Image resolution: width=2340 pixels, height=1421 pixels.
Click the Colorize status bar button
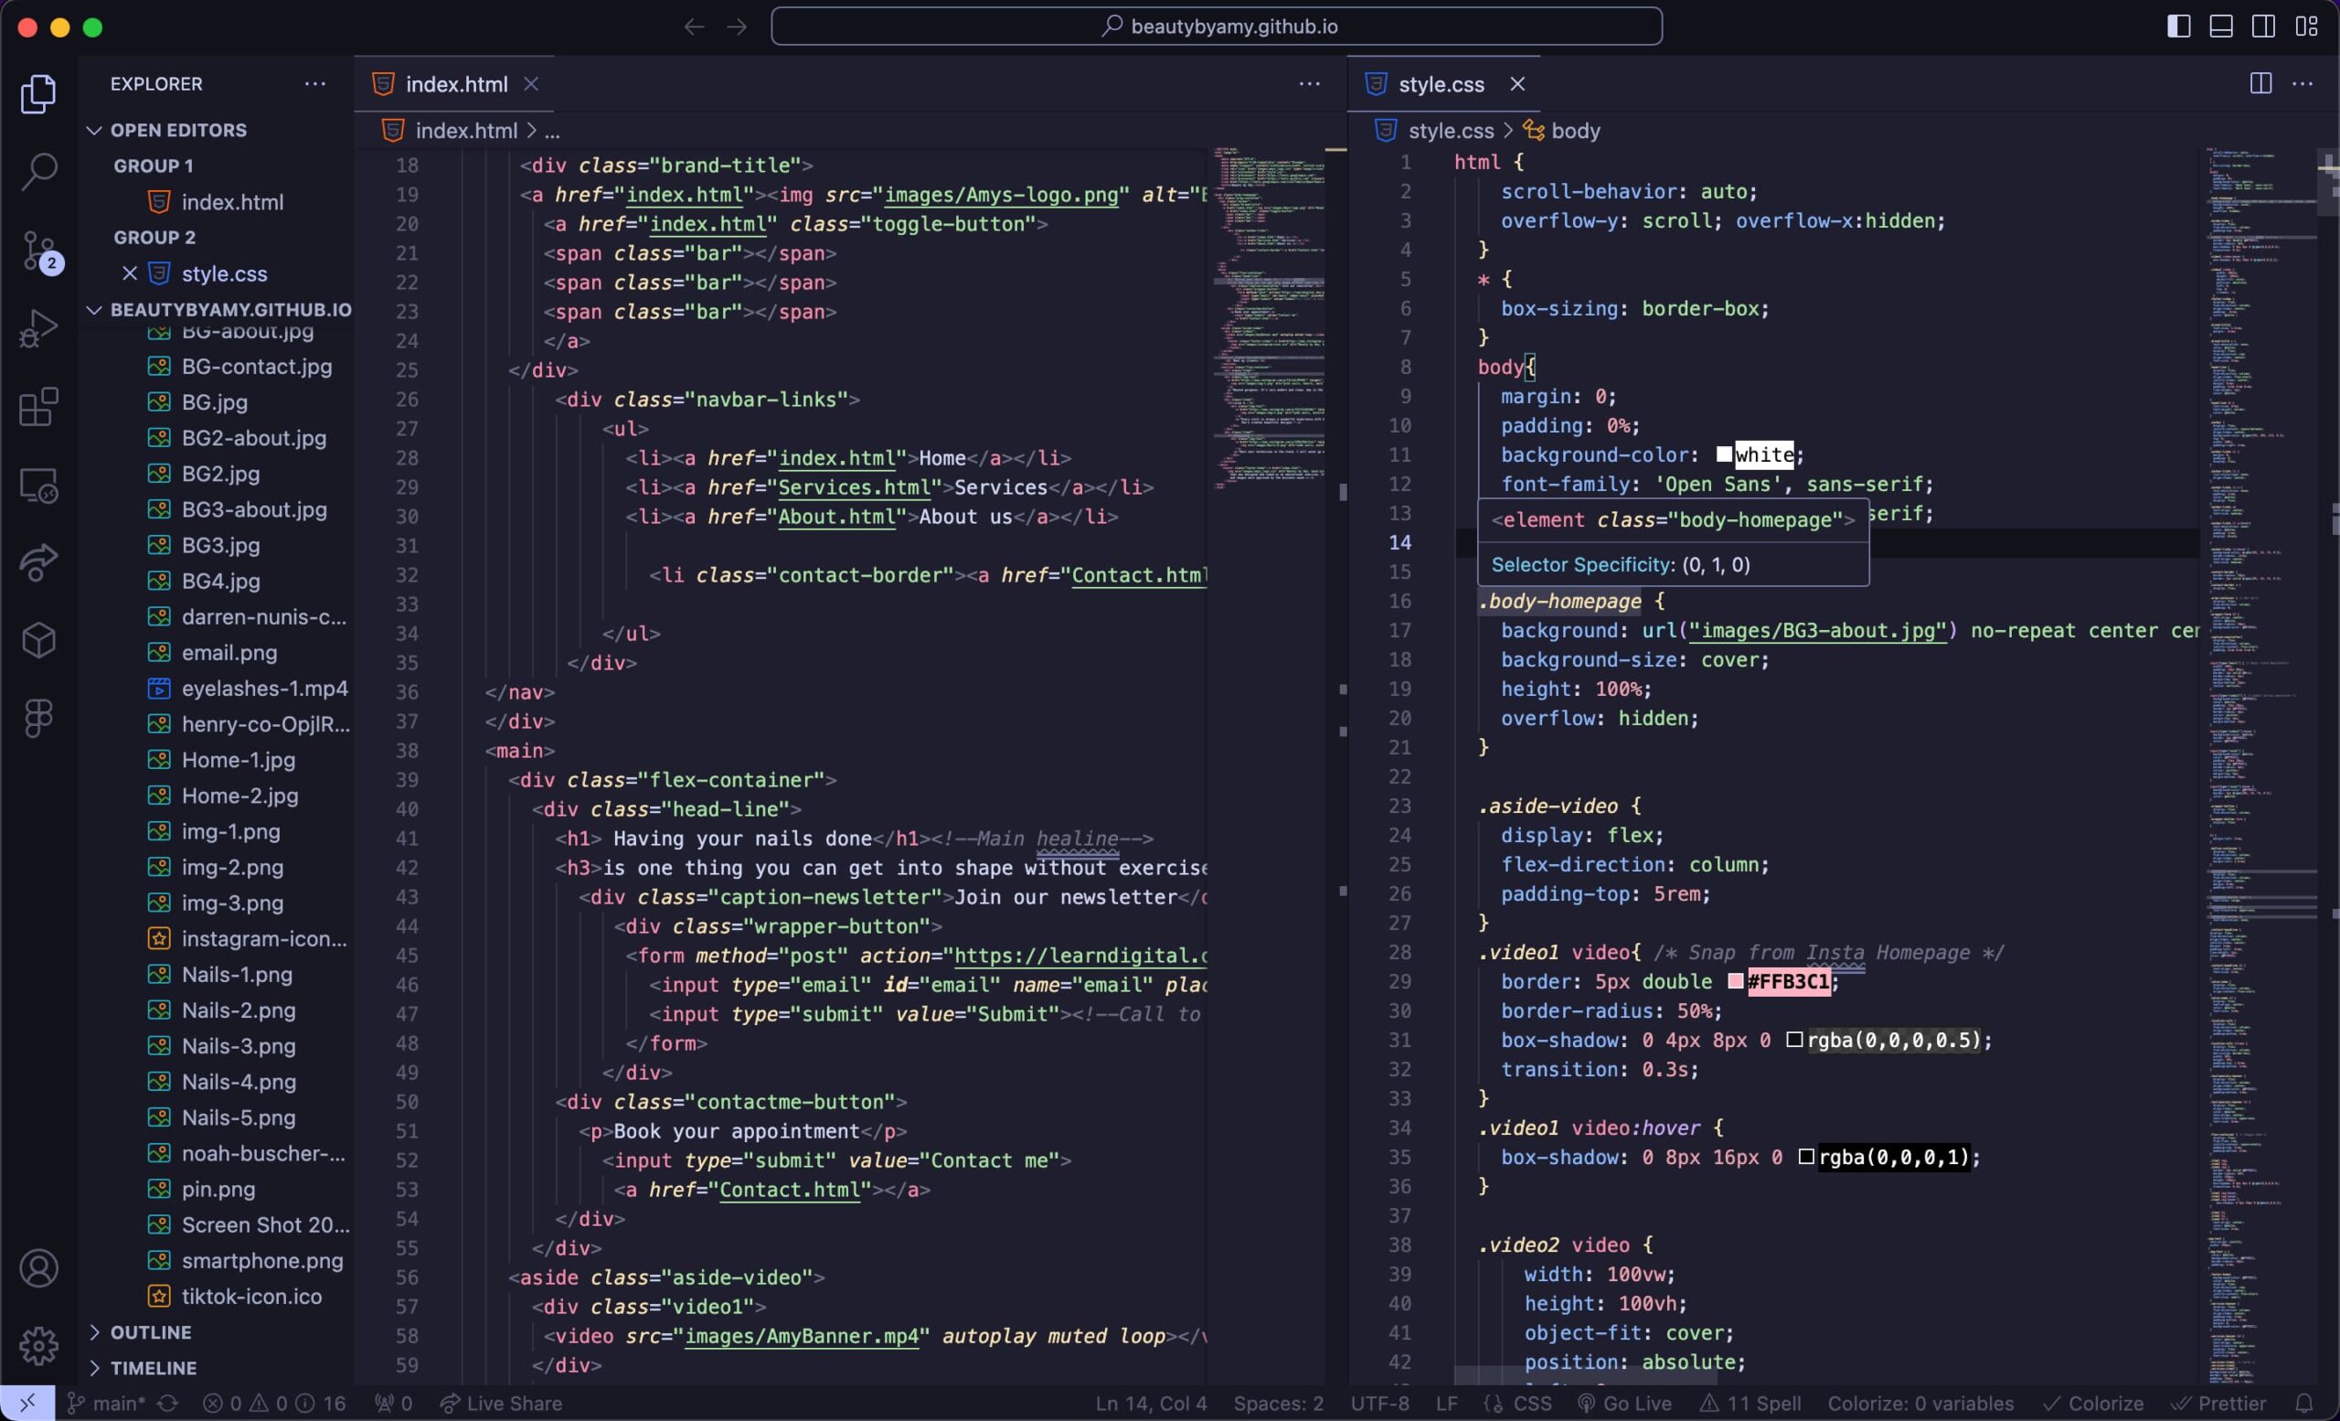tap(2093, 1403)
